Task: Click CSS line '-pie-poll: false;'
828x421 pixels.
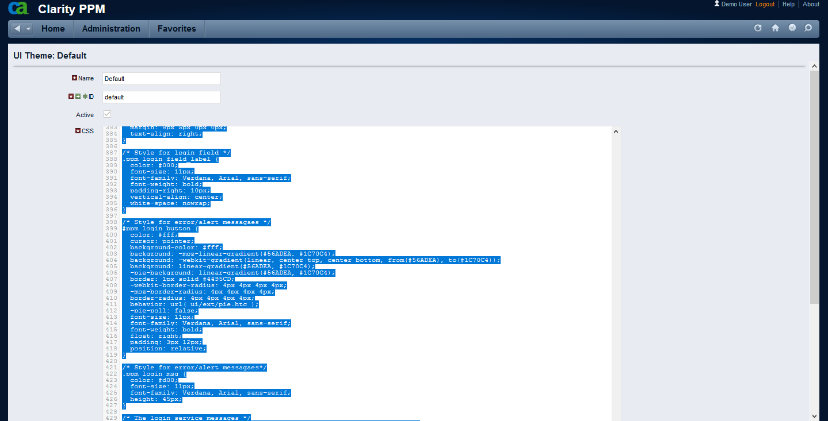Action: click(164, 311)
